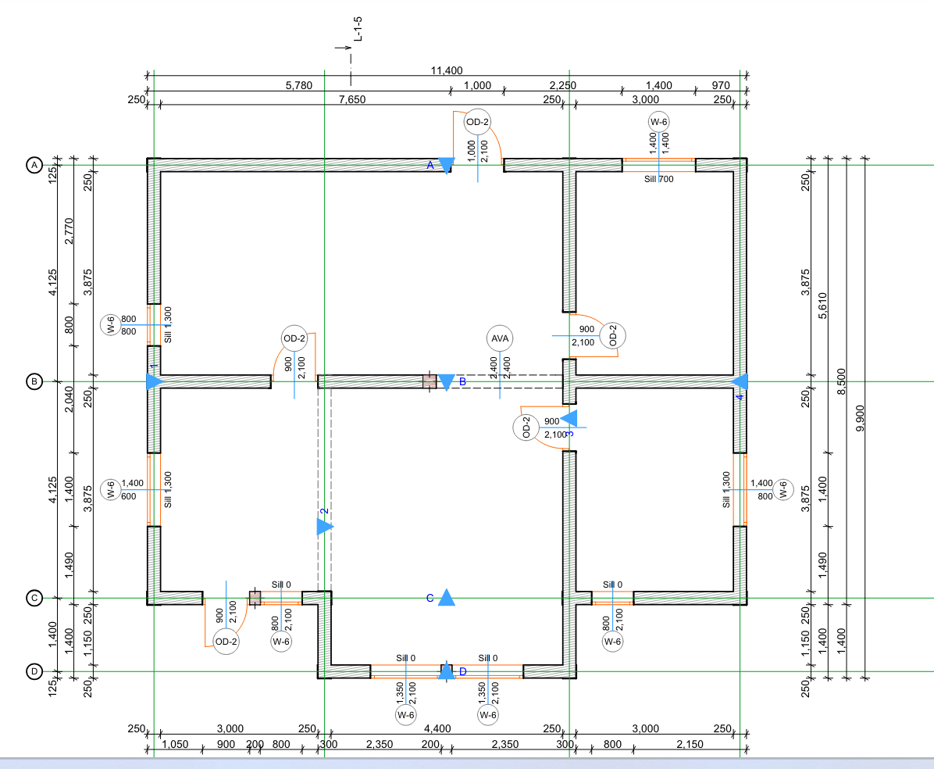The height and width of the screenshot is (769, 934).
Task: Select blue elevation arrow 4 on right wall
Action: (x=740, y=381)
